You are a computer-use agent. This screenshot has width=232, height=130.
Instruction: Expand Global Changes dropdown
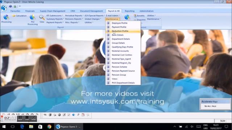click(x=93, y=19)
